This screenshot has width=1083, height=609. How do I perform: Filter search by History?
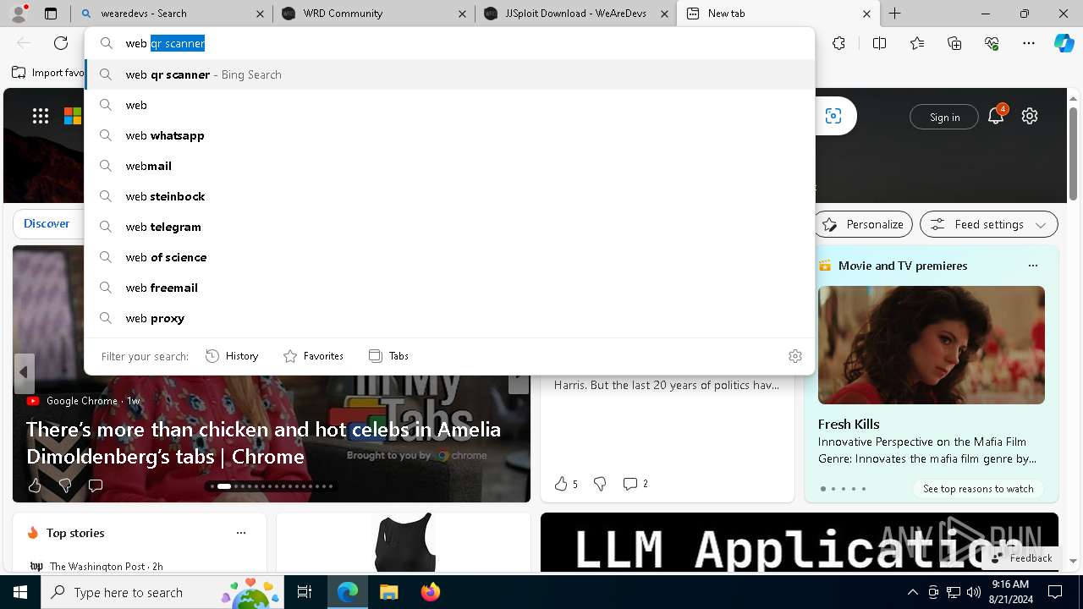coord(232,356)
